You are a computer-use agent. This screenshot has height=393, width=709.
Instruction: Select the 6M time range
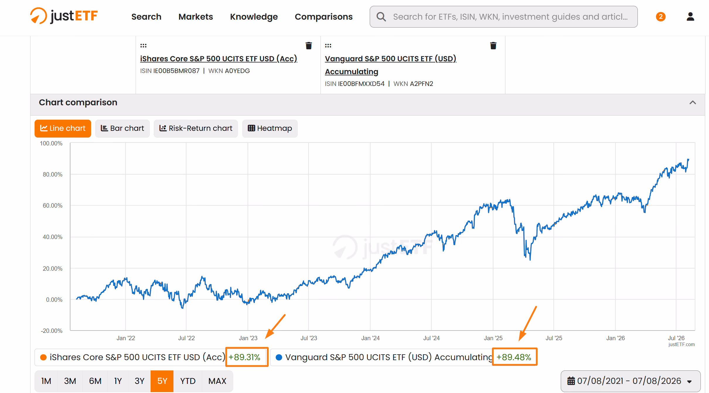point(95,381)
